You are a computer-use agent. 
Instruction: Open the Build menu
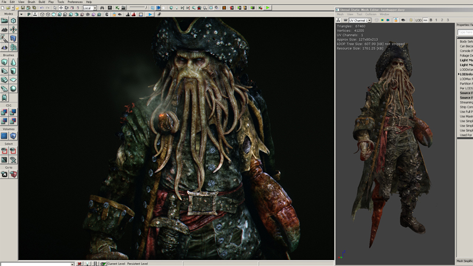[x=41, y=2]
